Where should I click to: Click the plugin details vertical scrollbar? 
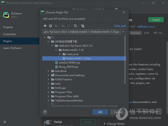pos(167,77)
